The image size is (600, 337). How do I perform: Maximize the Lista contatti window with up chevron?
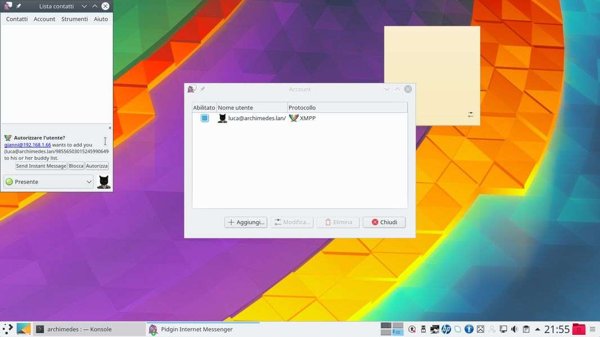click(x=94, y=6)
